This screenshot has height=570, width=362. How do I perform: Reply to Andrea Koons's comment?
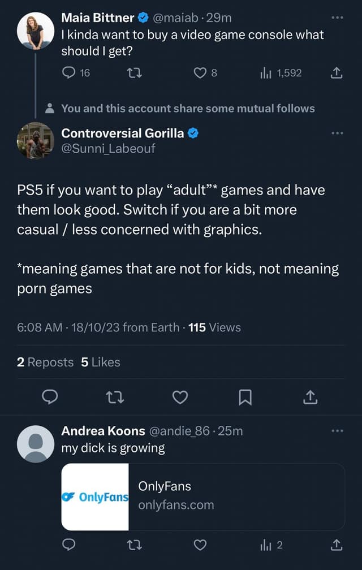click(69, 545)
